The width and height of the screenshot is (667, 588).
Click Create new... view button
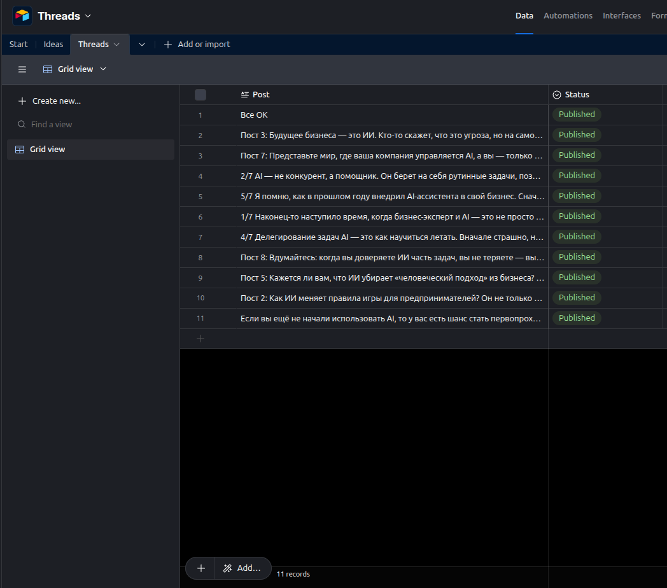tap(49, 101)
